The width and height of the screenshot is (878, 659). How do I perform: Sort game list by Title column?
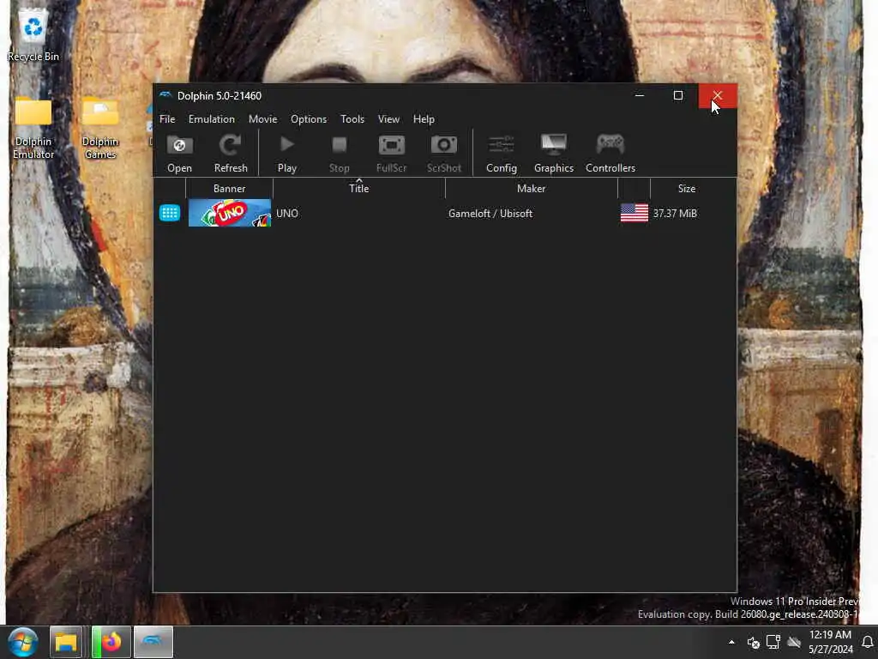click(x=359, y=188)
